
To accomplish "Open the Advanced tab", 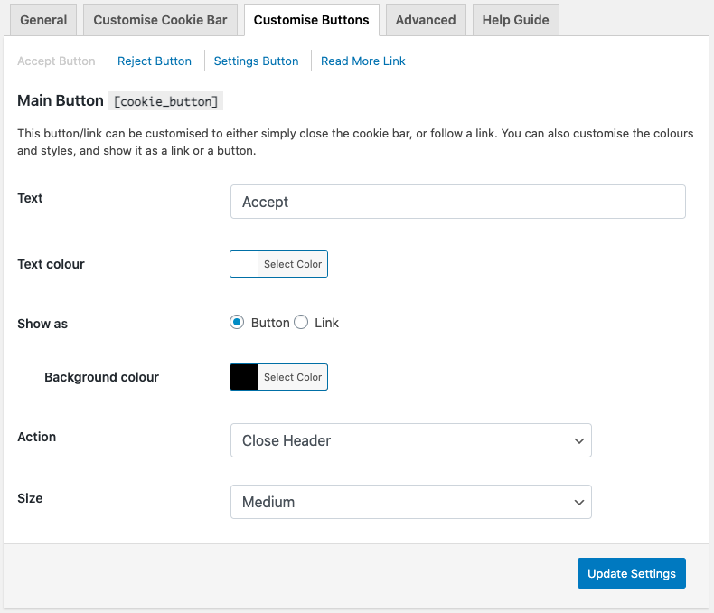I will tap(426, 20).
